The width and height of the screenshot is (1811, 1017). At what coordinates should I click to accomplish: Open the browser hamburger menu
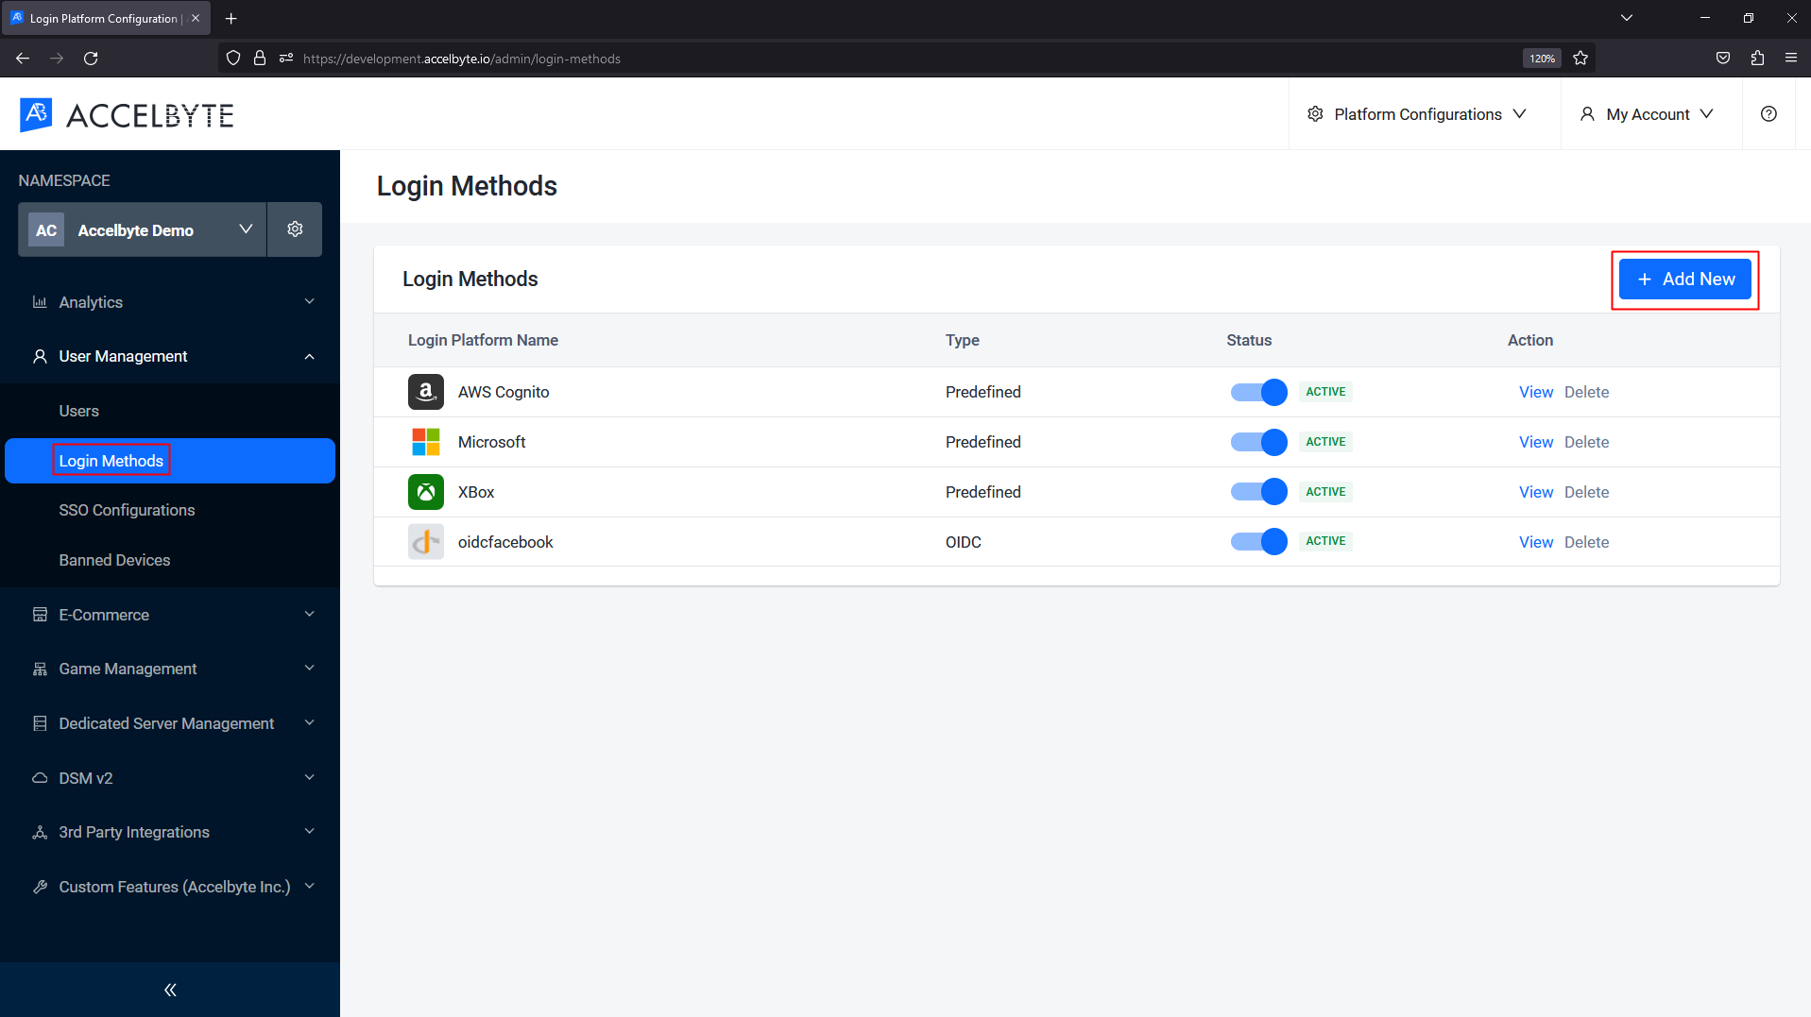(x=1791, y=59)
